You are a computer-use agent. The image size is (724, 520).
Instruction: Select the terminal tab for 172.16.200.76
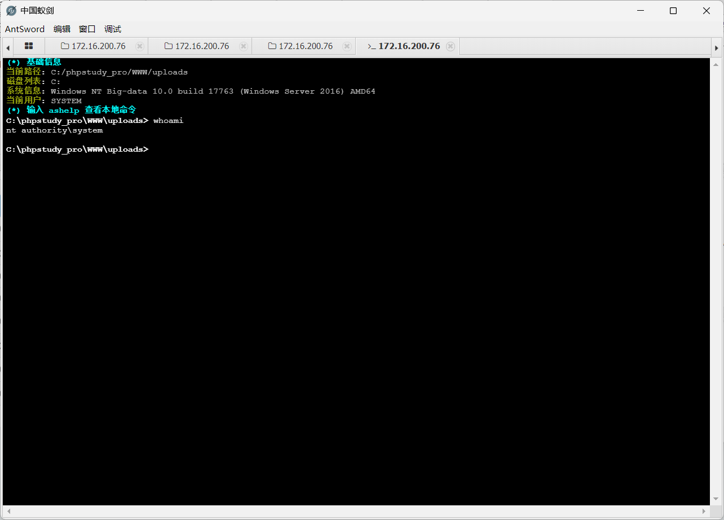coord(404,46)
